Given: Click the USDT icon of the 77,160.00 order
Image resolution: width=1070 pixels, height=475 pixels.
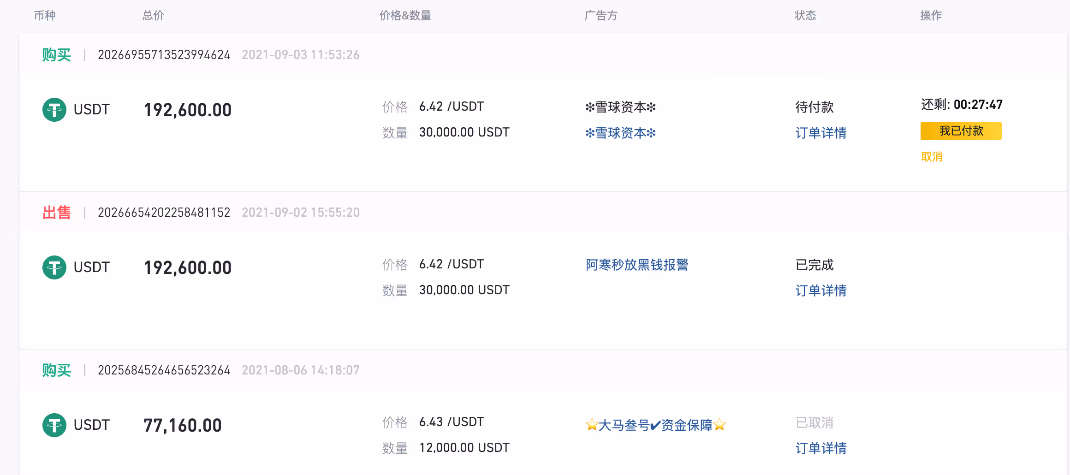Looking at the screenshot, I should coord(54,425).
